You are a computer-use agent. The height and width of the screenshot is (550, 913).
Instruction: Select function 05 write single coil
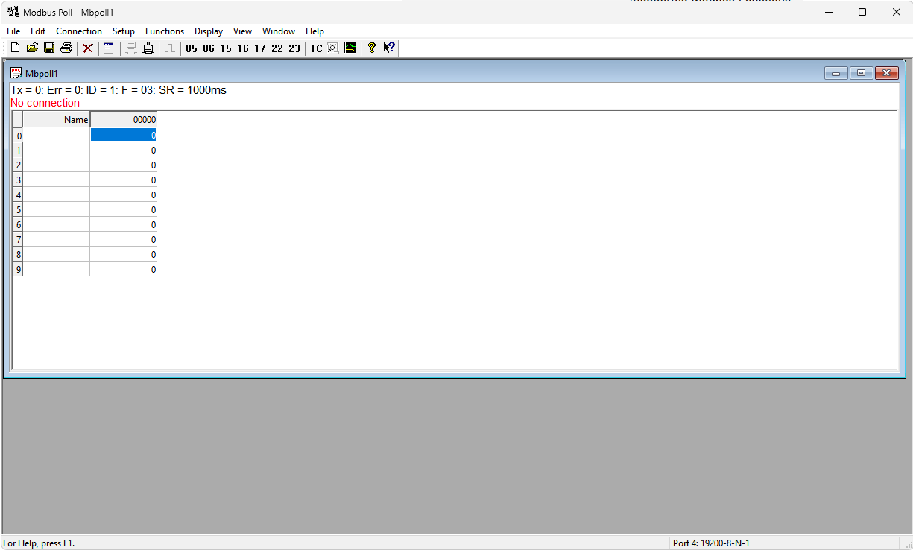[192, 48]
